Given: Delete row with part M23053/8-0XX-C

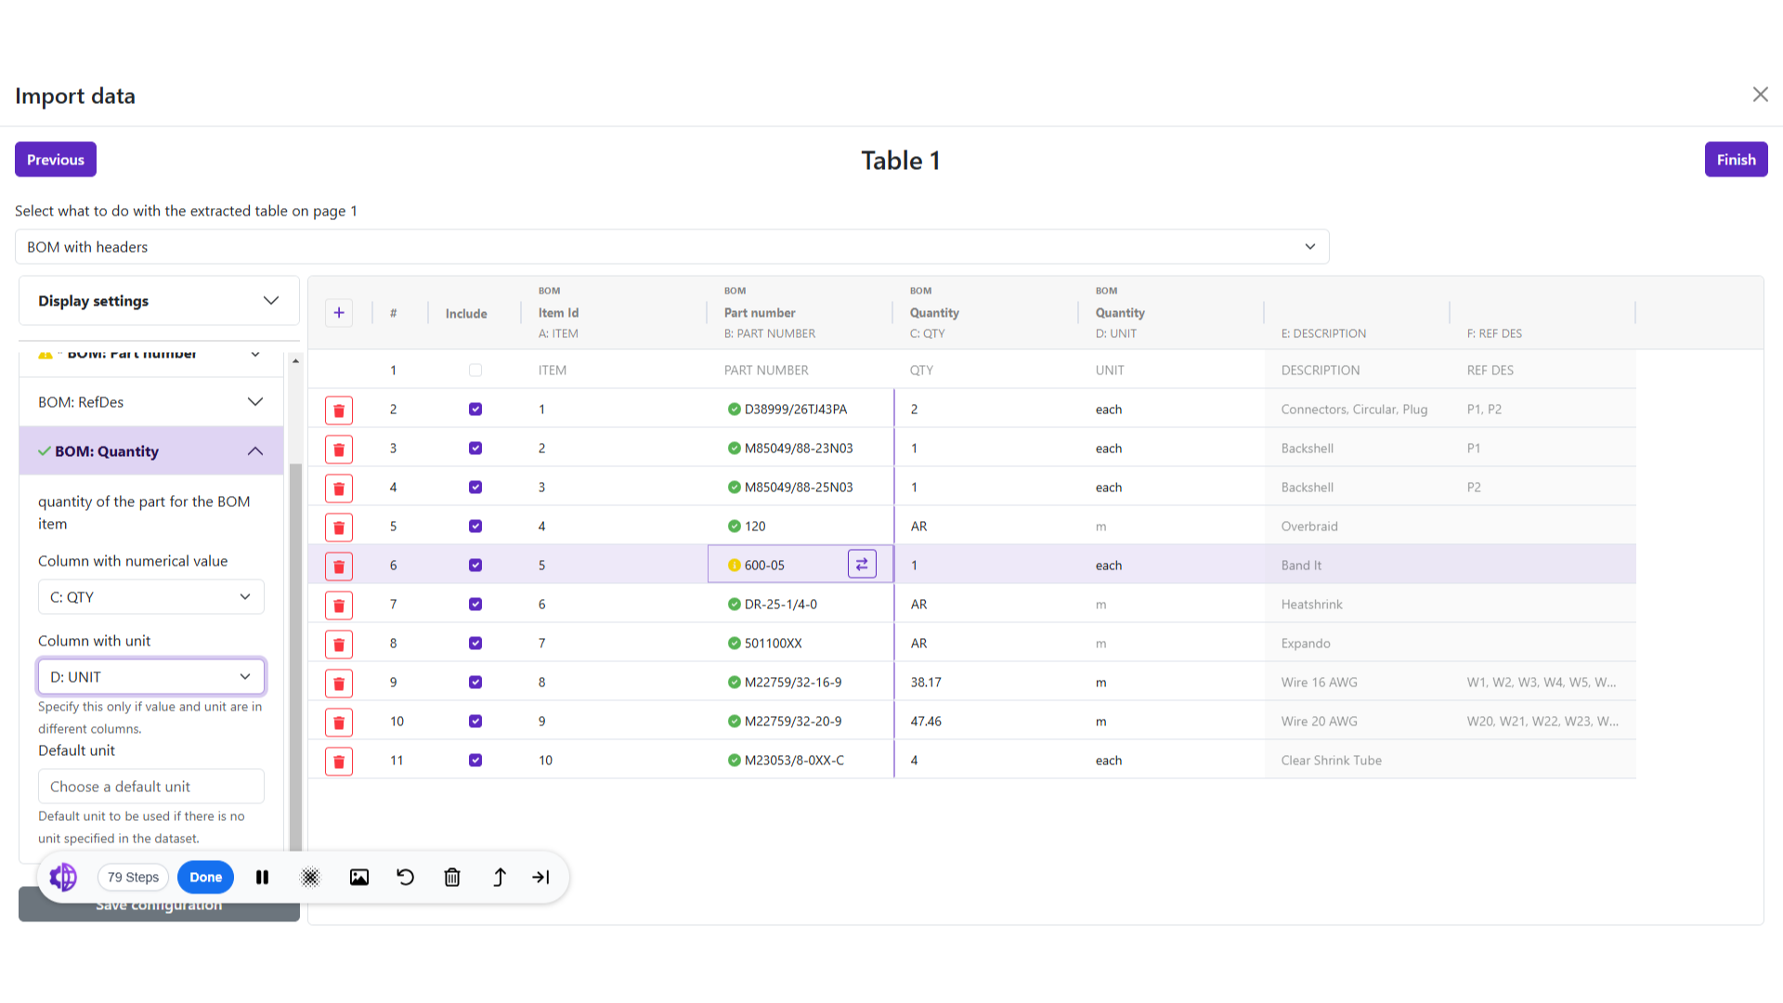Looking at the screenshot, I should [x=339, y=761].
